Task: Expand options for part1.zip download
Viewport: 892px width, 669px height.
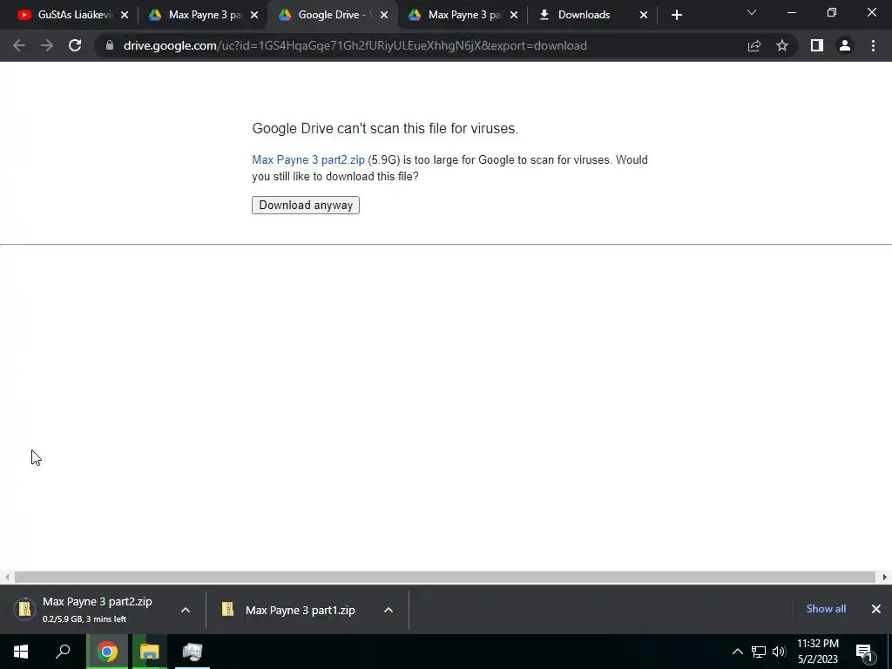Action: pyautogui.click(x=389, y=610)
